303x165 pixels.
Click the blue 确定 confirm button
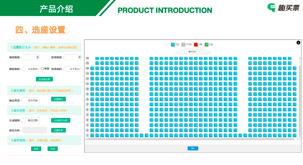[x=193, y=148]
